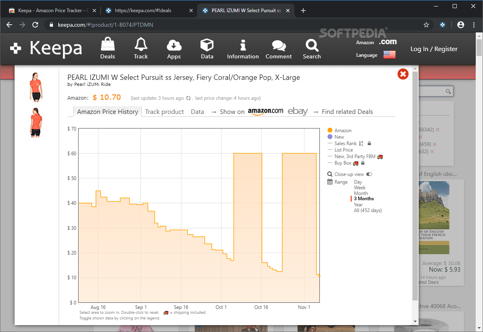Click the refresh icon next to last update

[188, 98]
